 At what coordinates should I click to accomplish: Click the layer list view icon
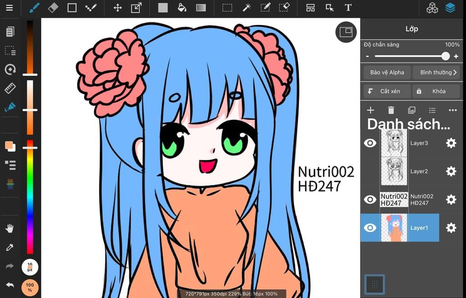click(432, 110)
